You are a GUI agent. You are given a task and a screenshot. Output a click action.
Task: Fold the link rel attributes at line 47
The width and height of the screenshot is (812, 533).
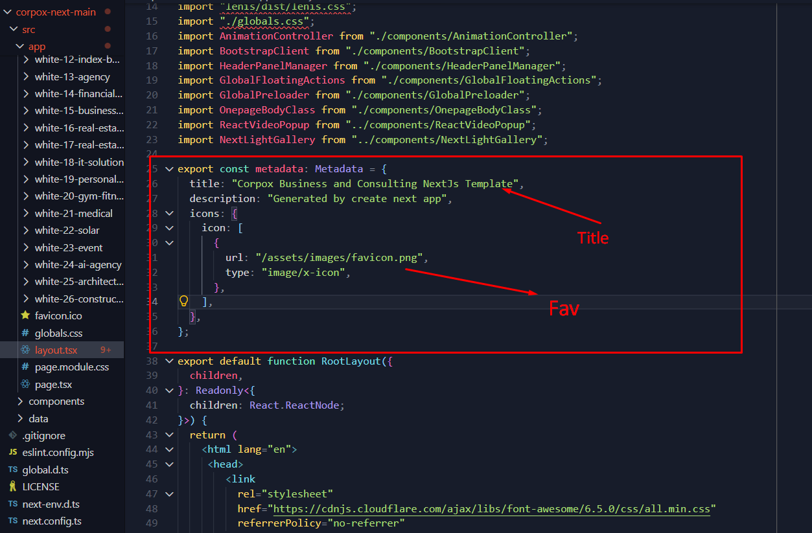[x=169, y=493]
